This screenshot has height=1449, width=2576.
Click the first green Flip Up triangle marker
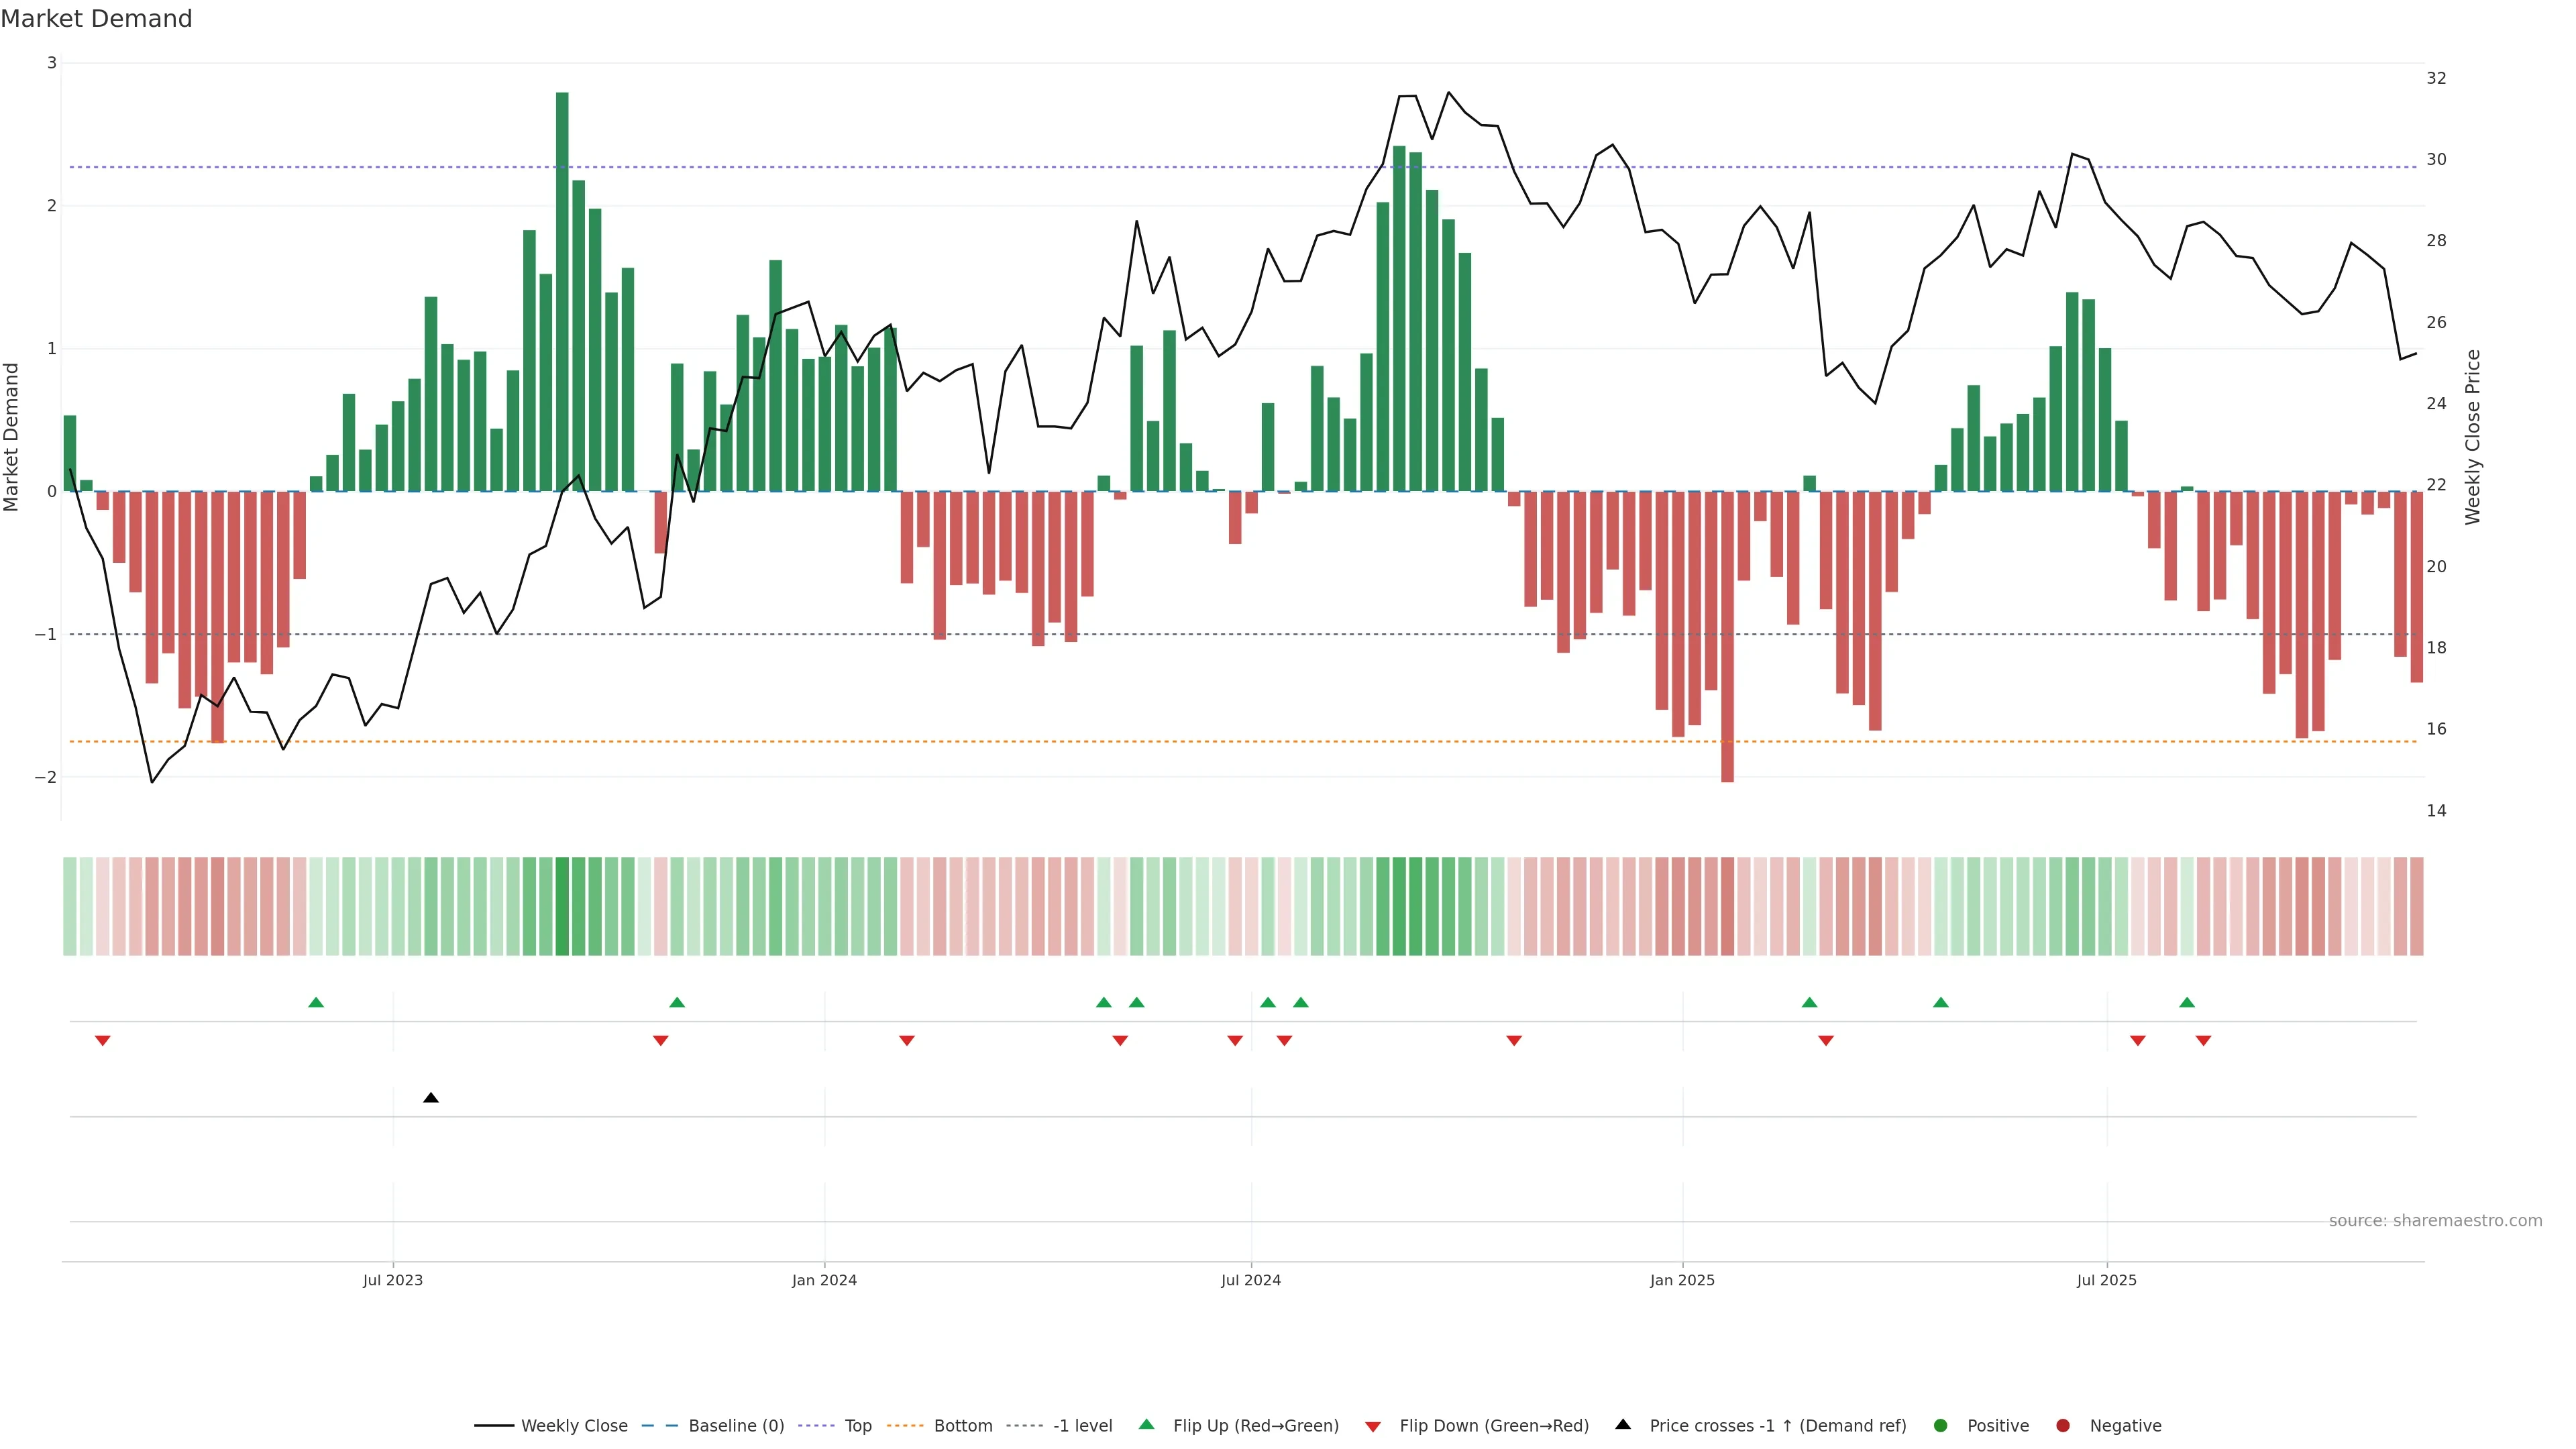point(316,1002)
